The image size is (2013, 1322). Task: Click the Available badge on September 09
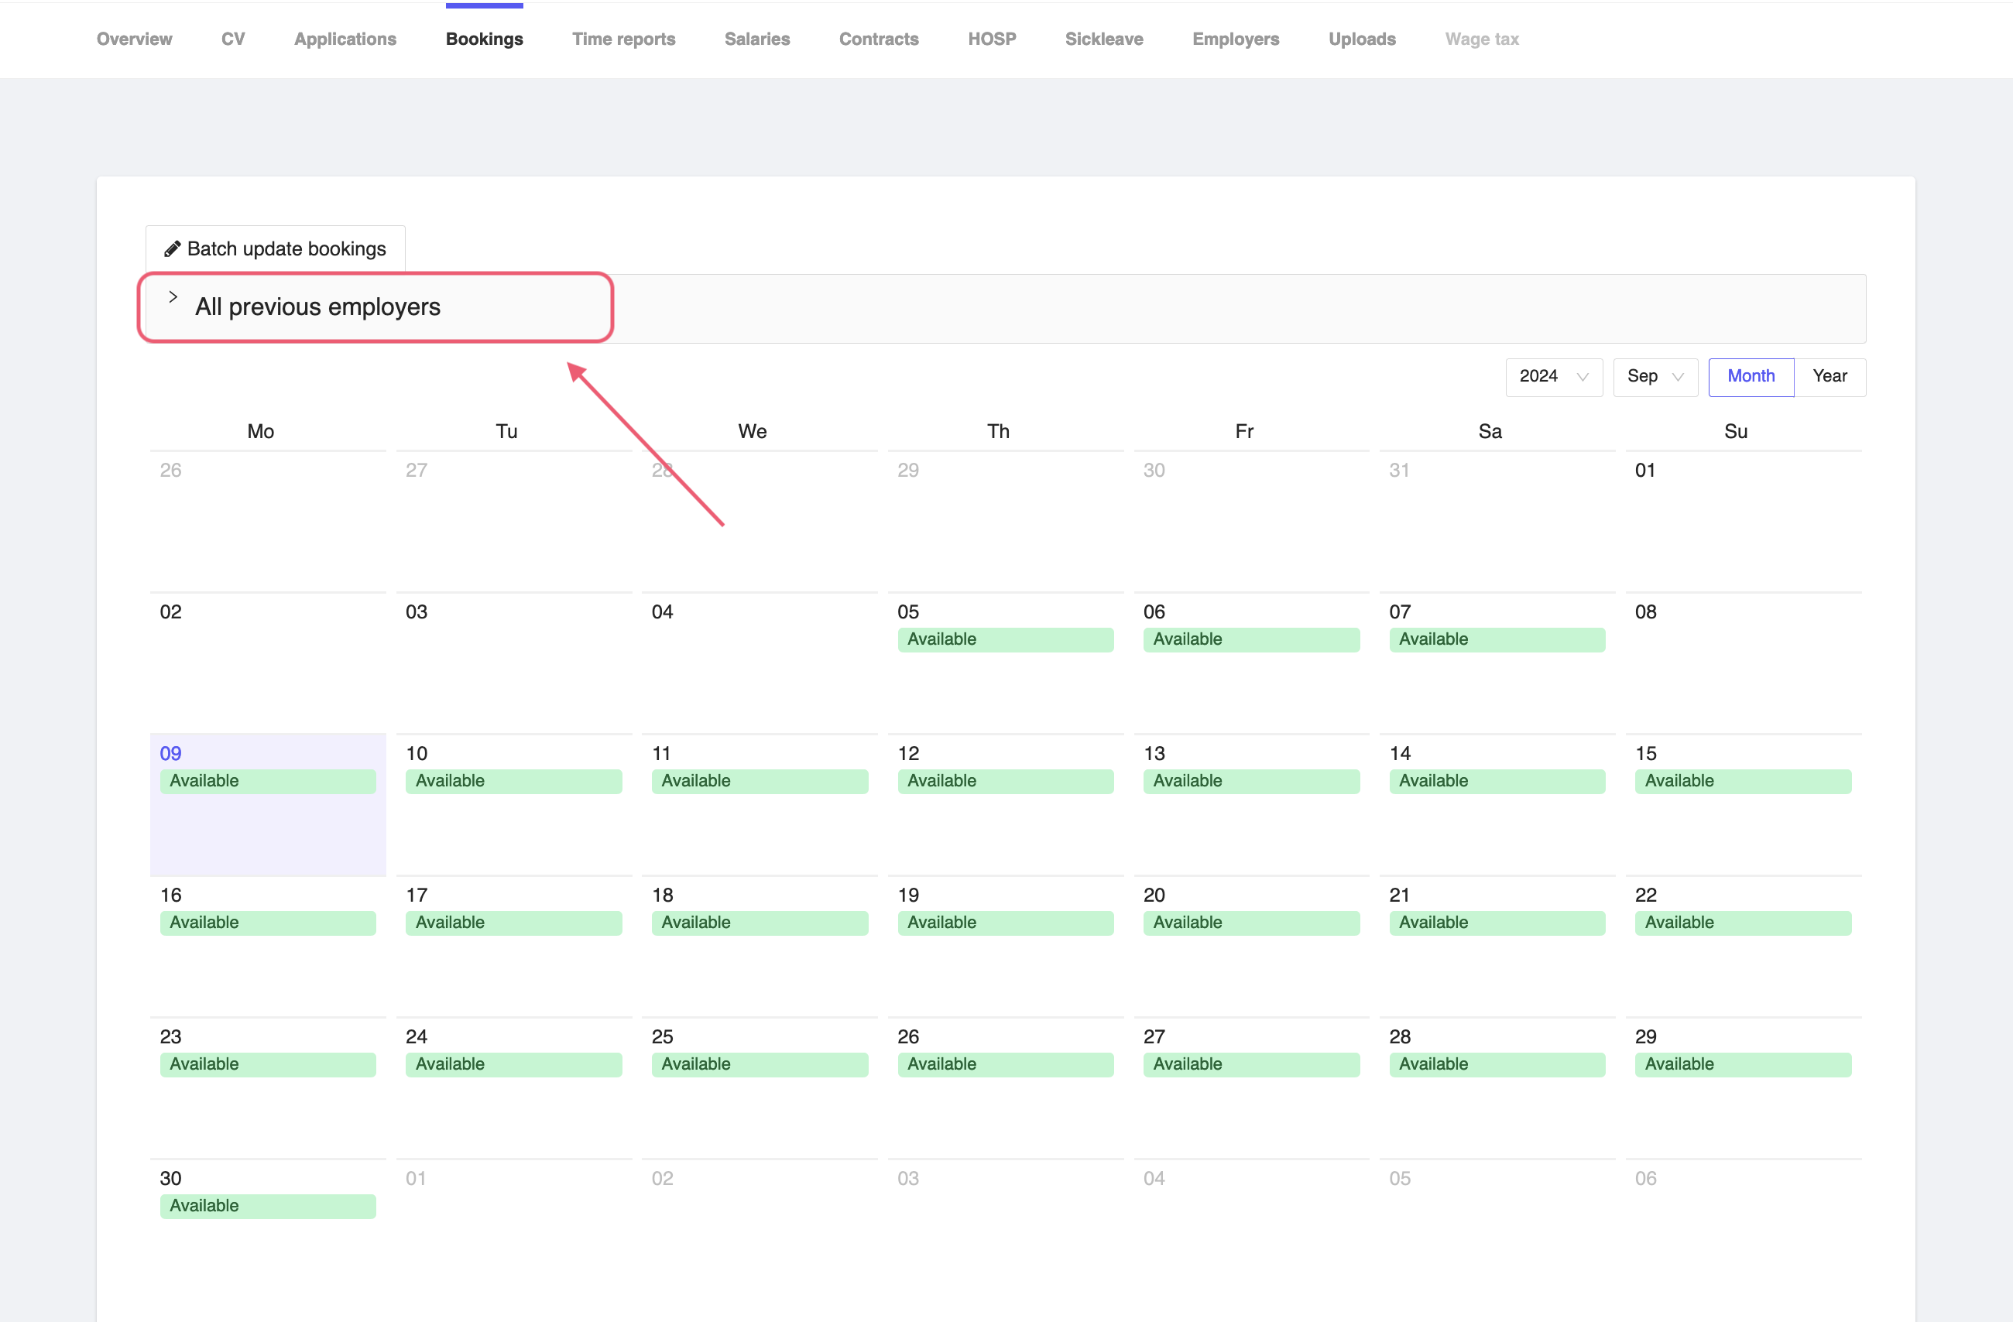[x=267, y=781]
